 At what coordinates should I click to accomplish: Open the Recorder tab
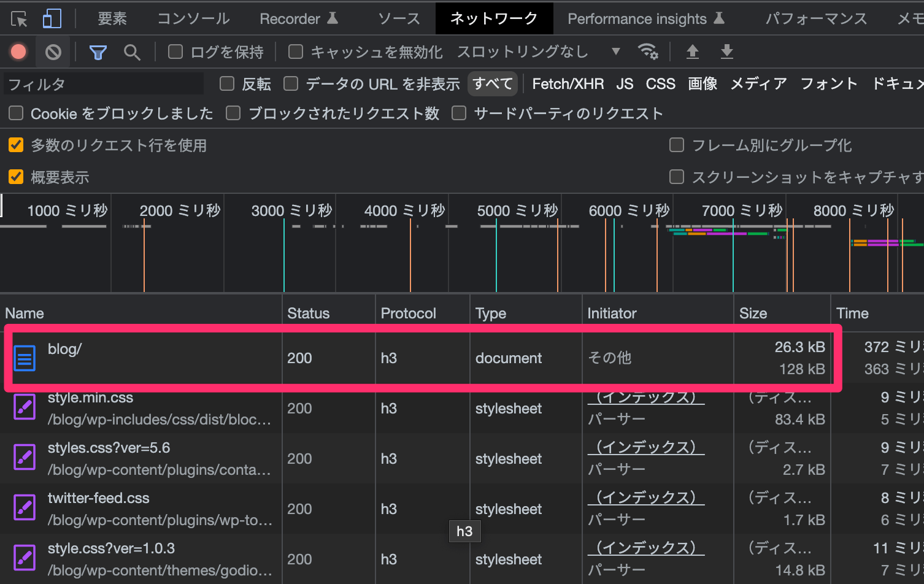(299, 19)
